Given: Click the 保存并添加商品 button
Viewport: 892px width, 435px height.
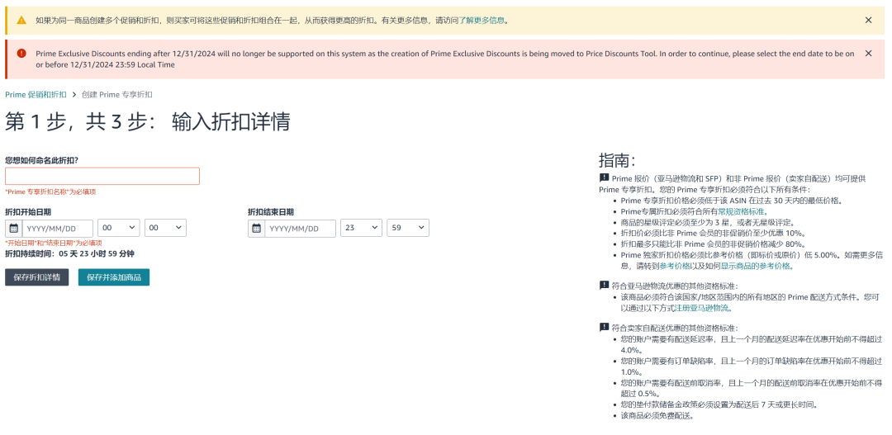Looking at the screenshot, I should (114, 277).
